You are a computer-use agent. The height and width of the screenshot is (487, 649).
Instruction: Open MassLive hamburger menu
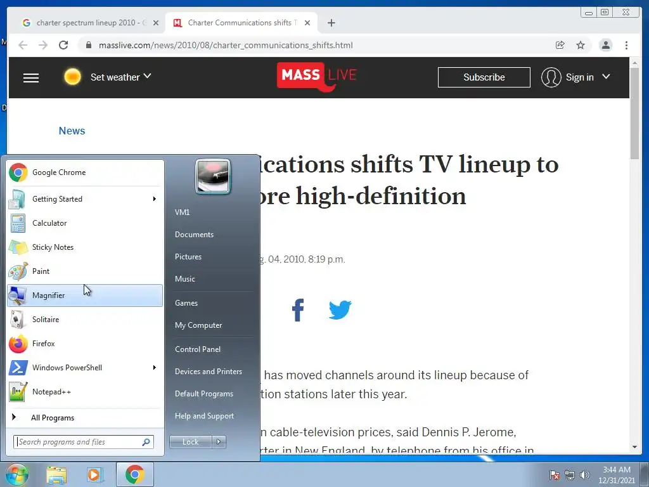(31, 77)
